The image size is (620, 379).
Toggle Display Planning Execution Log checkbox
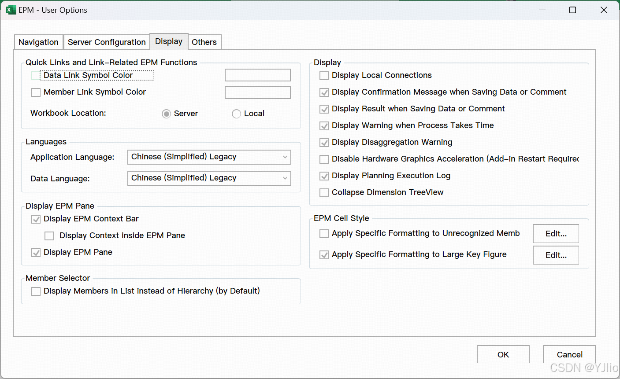coord(324,176)
